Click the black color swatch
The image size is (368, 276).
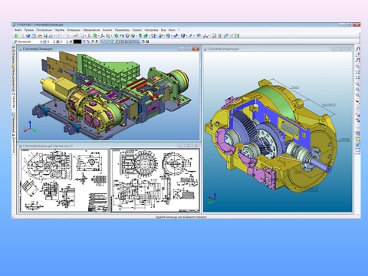point(77,41)
